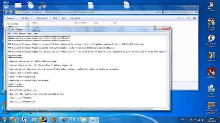The image size is (220, 123).
Task: Expand the Downloads breadcrumb arrow
Action: [x=44, y=12]
